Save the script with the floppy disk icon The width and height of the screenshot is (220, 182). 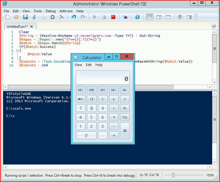coord(25,17)
